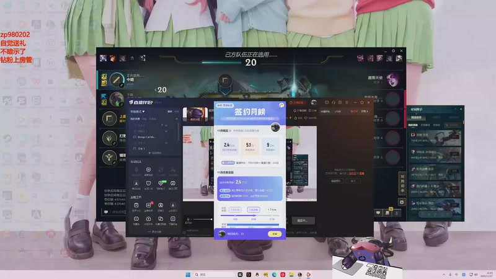Open the task center calendar-check icon
This screenshot has height=279, width=496.
(136, 205)
